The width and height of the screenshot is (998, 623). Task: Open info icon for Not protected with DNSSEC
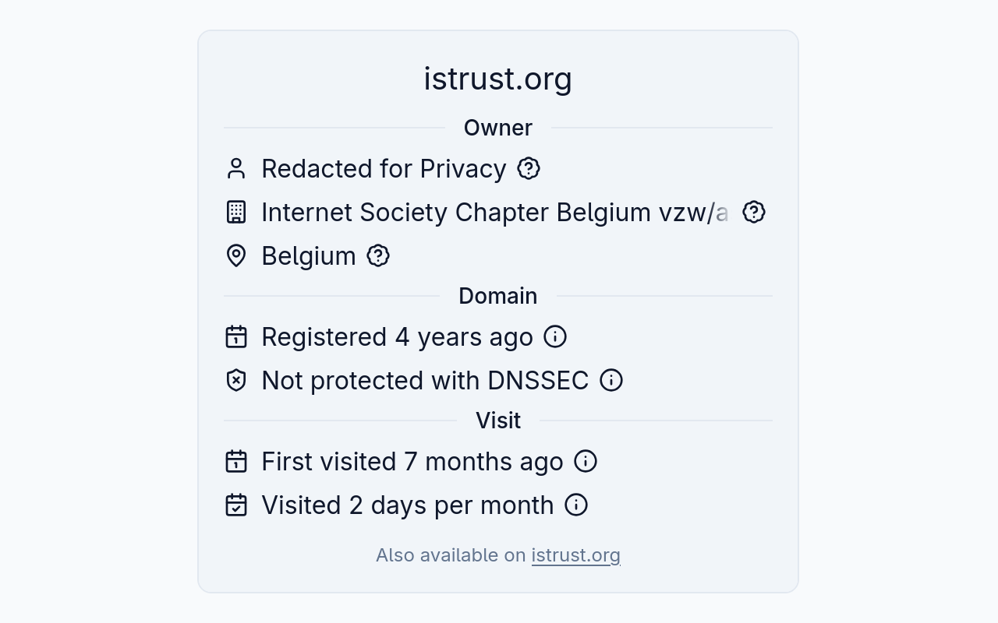coord(611,380)
